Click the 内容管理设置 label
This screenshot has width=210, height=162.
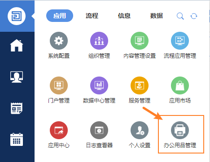point(140,56)
